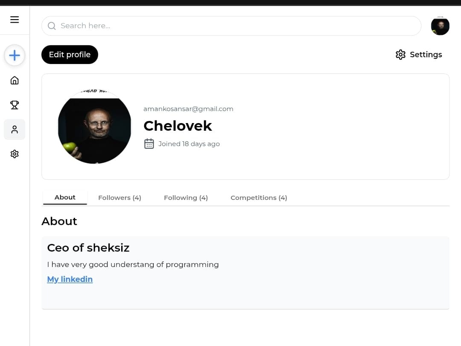Click the amankosansar@gmail.com email text
Image resolution: width=461 pixels, height=346 pixels.
(189, 109)
